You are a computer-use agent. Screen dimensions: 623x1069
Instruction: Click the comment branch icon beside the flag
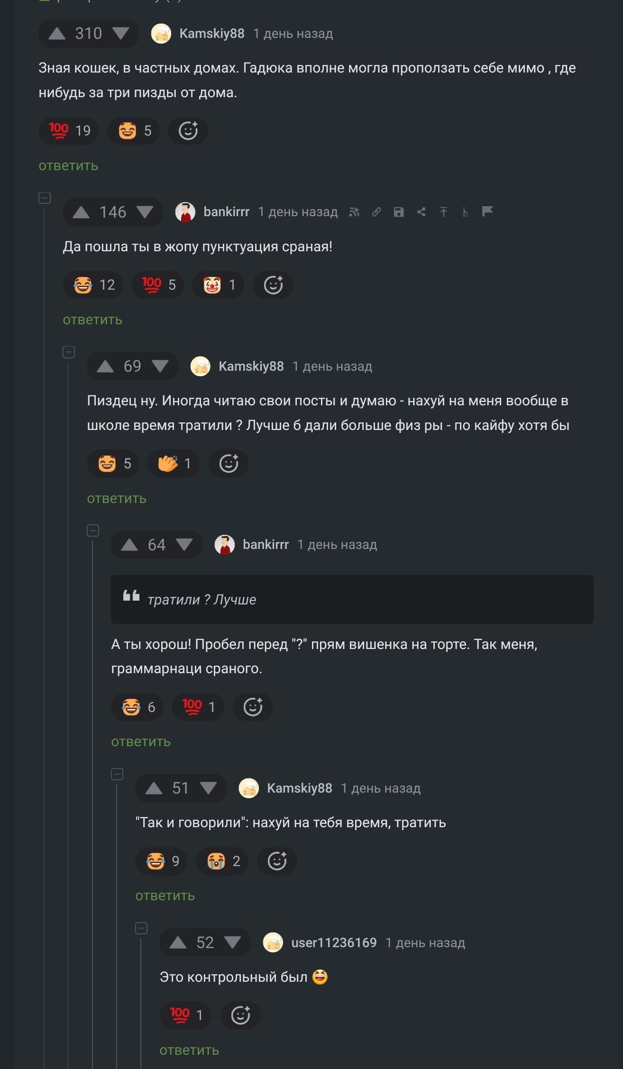[x=465, y=212]
